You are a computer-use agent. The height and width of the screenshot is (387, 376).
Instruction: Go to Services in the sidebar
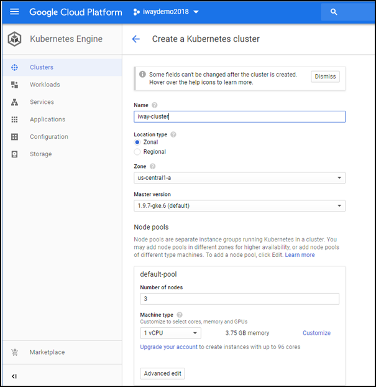[62, 102]
